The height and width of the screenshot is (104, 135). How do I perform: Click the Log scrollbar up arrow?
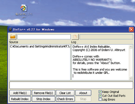[x=131, y=47]
